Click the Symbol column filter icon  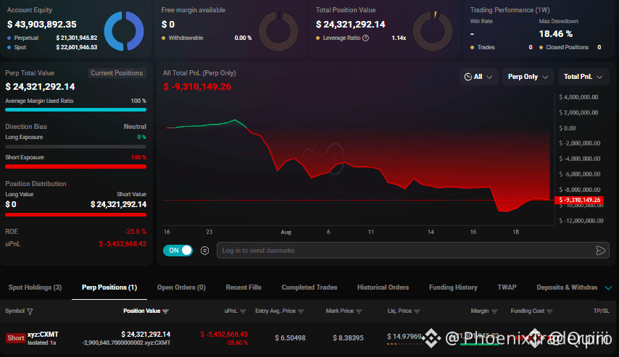tap(30, 311)
